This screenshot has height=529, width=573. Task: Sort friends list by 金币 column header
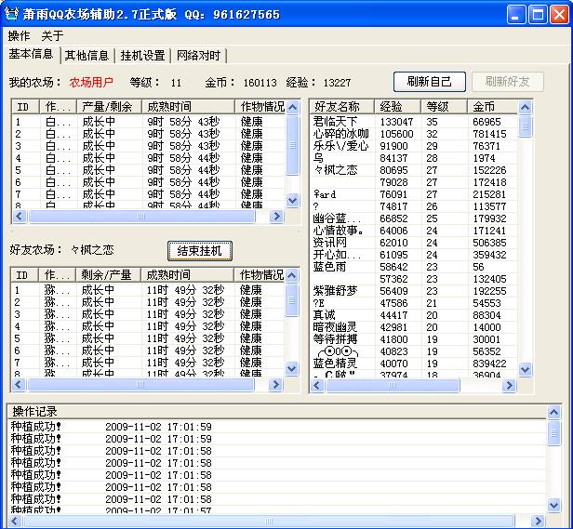tap(492, 107)
